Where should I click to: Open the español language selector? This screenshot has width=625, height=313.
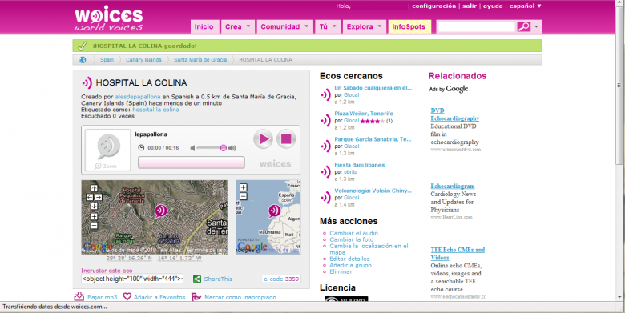tap(525, 6)
